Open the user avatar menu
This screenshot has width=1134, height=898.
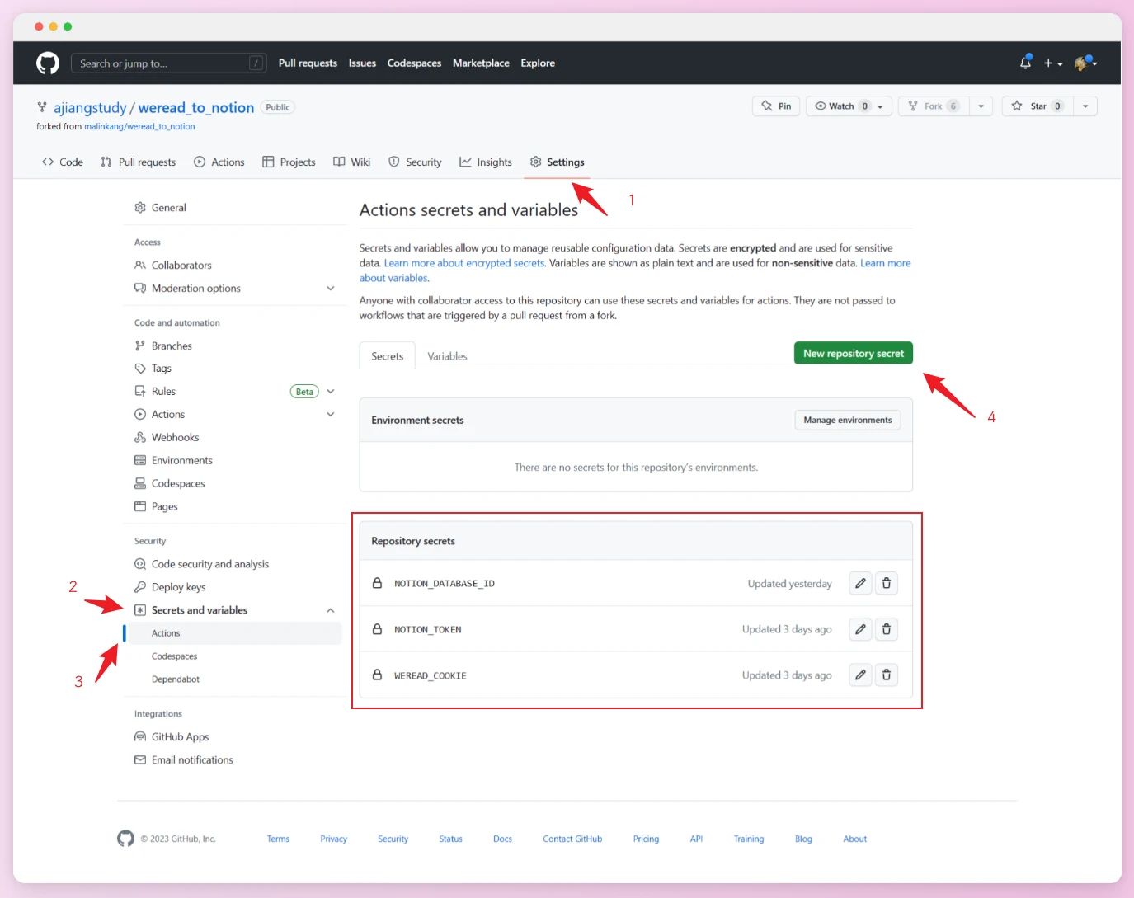click(1085, 63)
